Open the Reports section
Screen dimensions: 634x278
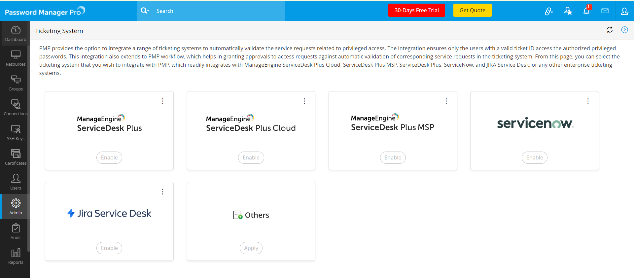tap(16, 257)
